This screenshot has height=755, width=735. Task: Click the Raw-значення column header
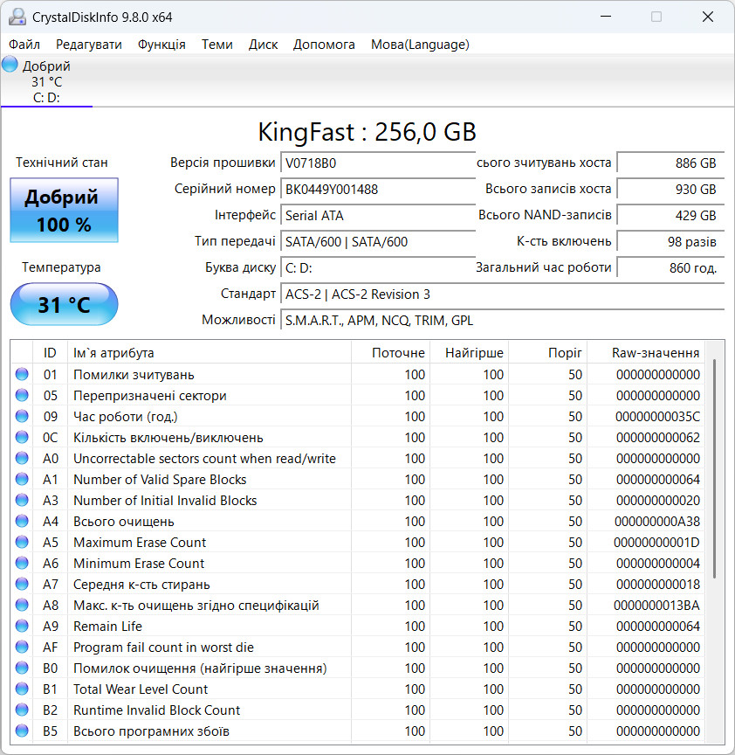pyautogui.click(x=646, y=353)
